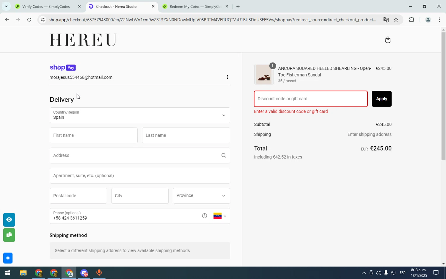
Task: Click the Including €42.52 in taxes text
Action: [x=278, y=157]
